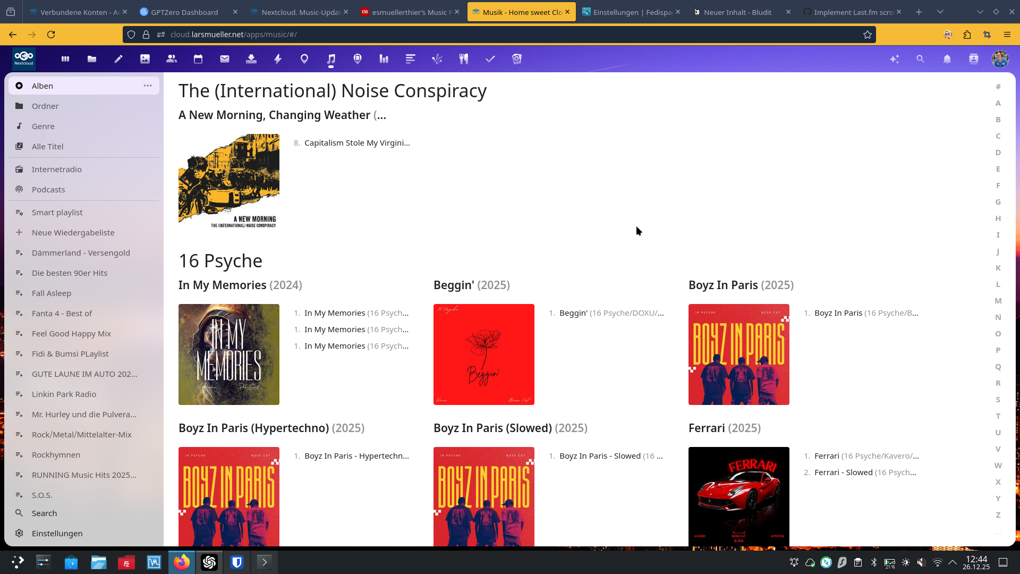Open the Mail app icon
1020x574 pixels.
tap(225, 59)
